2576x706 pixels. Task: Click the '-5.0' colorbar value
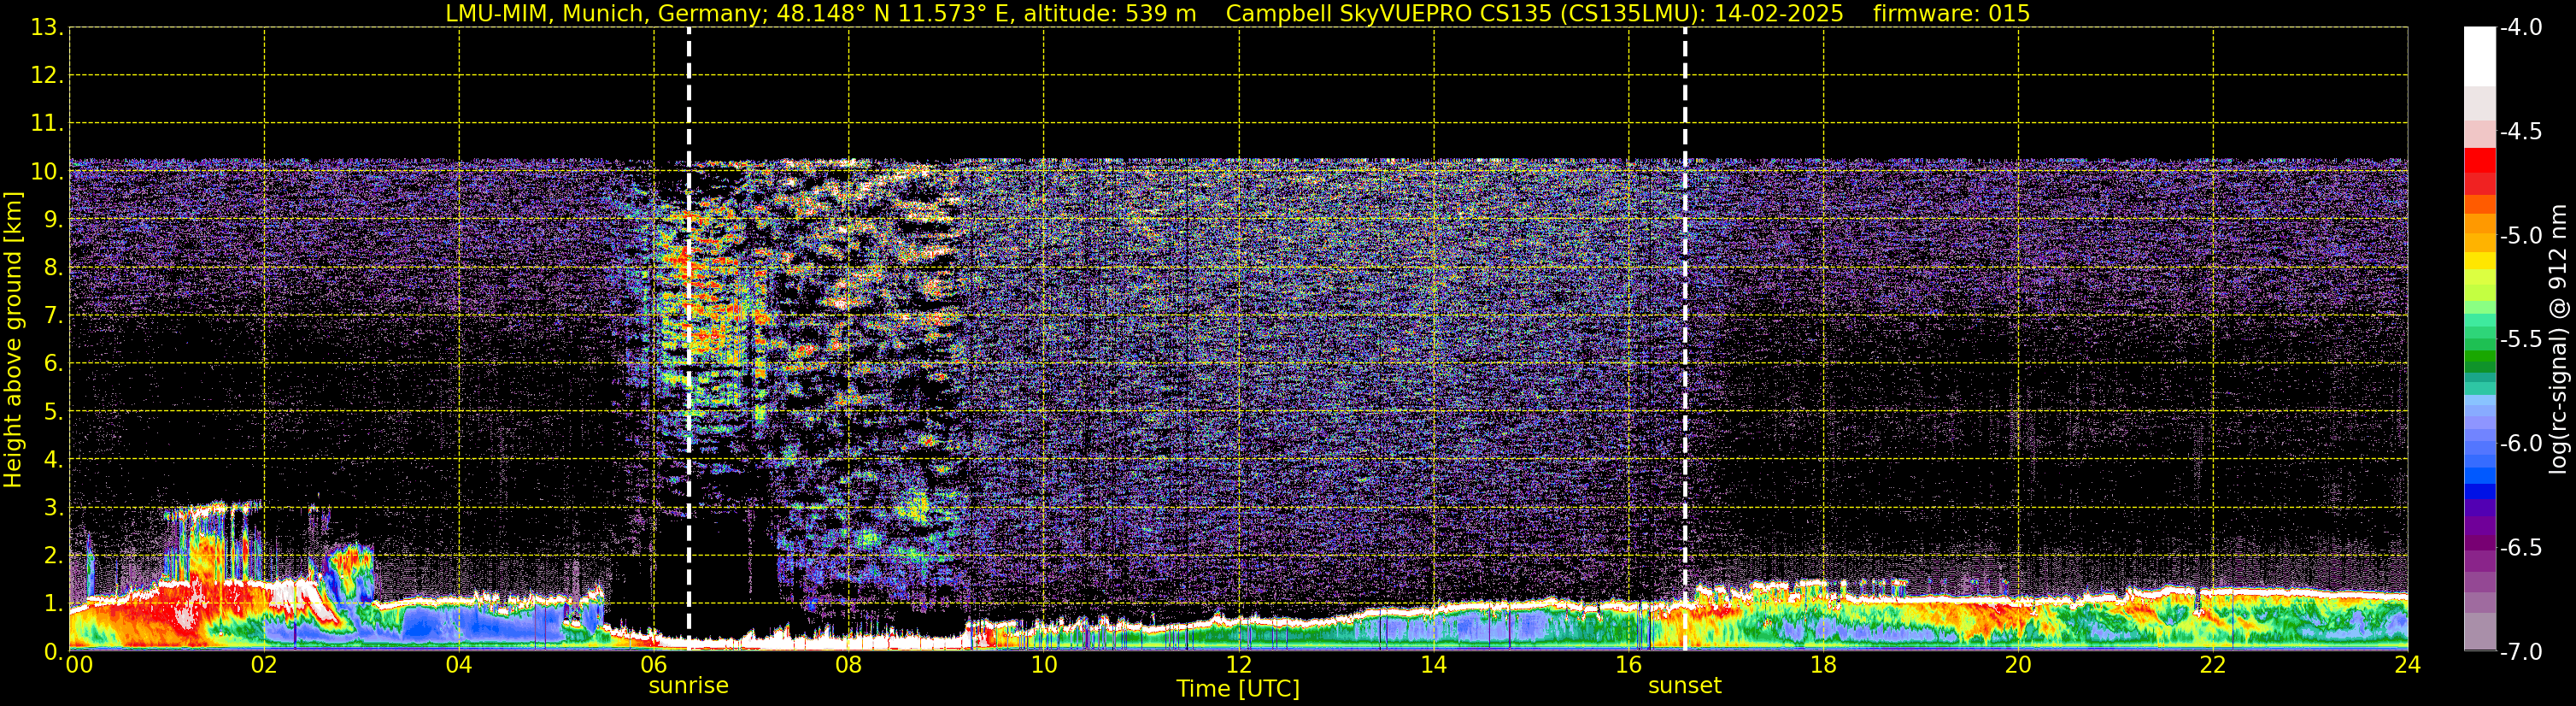click(x=2521, y=236)
